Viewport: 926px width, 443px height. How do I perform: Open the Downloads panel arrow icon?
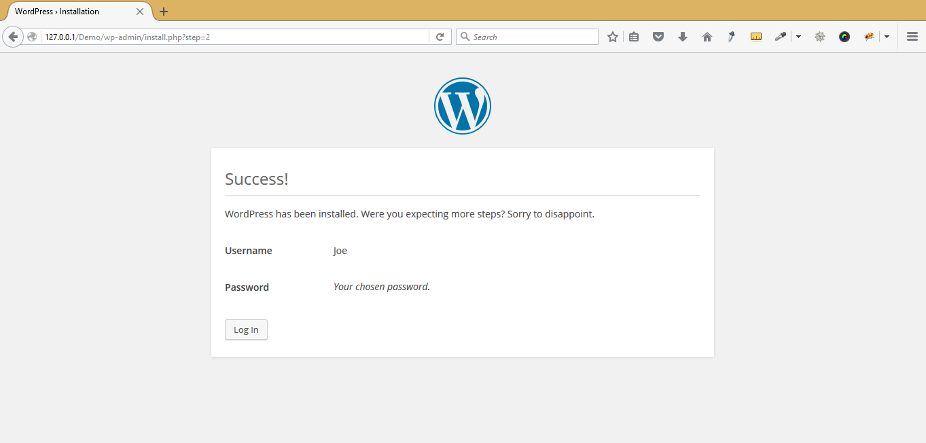click(682, 36)
